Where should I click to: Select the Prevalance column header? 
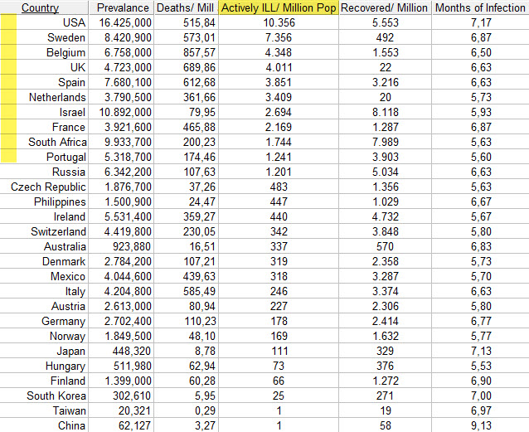pos(121,7)
